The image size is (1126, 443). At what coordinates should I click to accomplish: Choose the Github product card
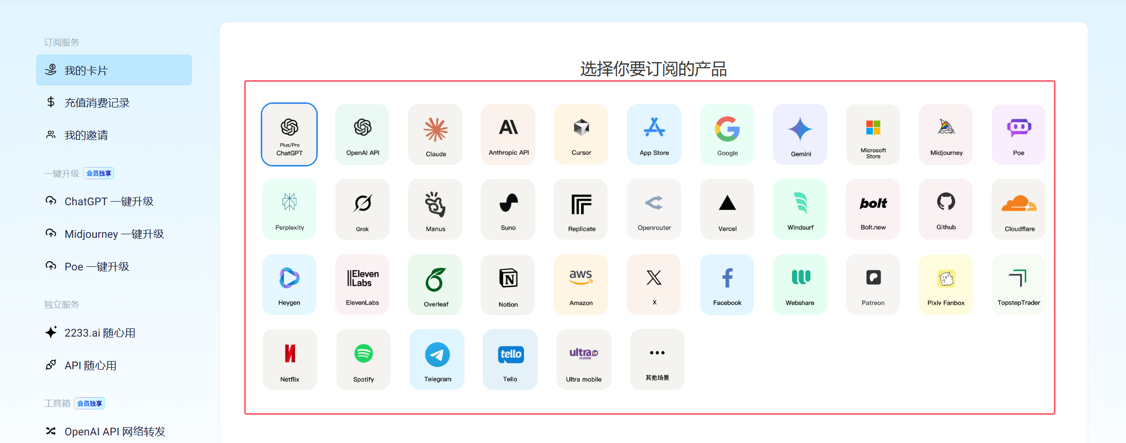click(x=946, y=209)
